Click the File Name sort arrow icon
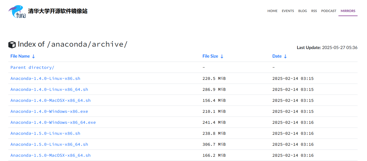This screenshot has height=161, width=367. 33,56
